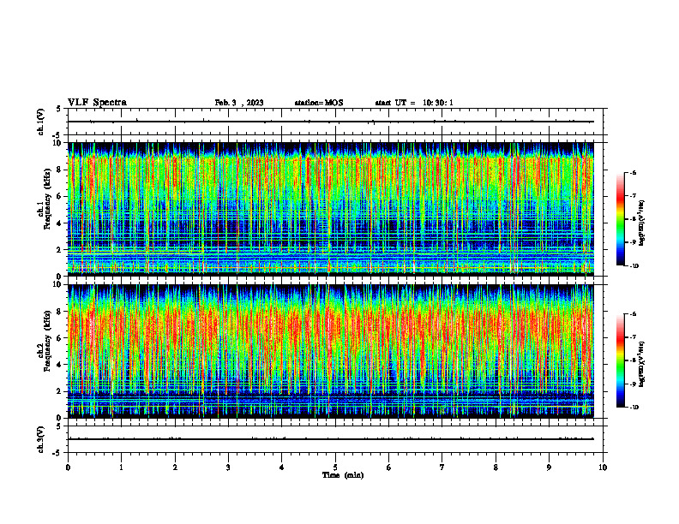Click the "VLF Spectra" plot title
Image resolution: width=679 pixels, height=524 pixels.
[97, 103]
